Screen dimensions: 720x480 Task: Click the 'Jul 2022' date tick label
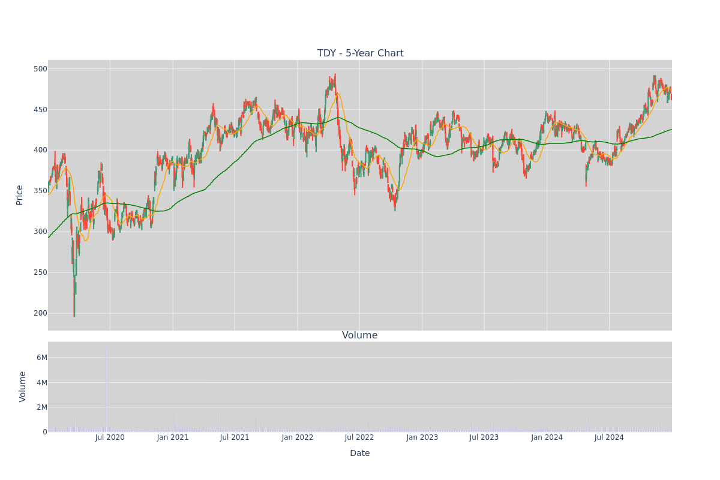click(359, 437)
